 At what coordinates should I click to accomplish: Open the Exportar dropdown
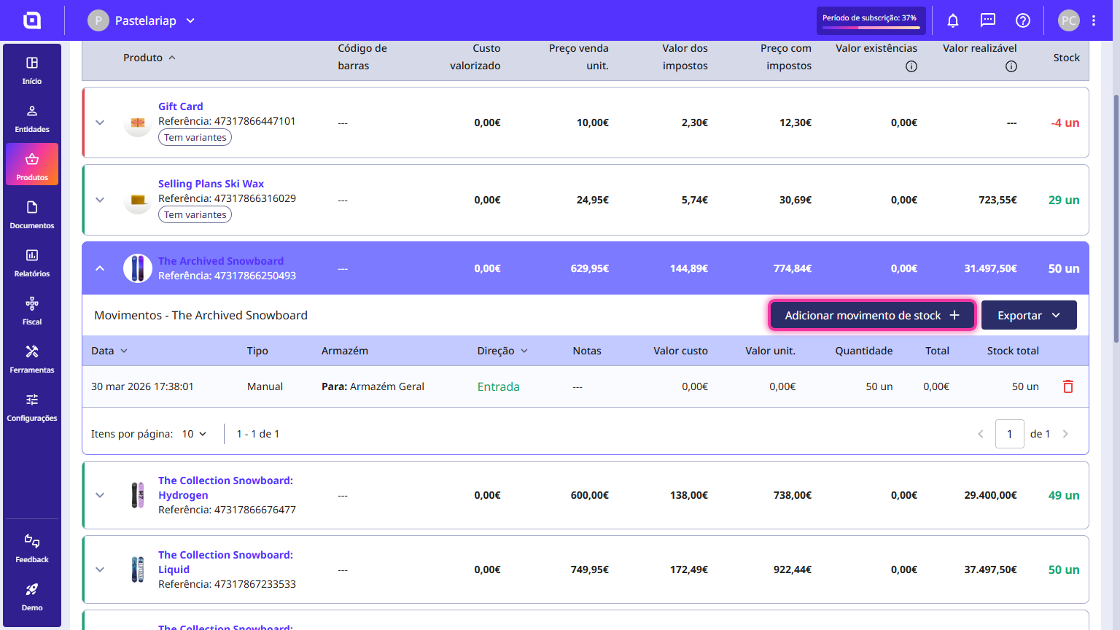point(1029,315)
